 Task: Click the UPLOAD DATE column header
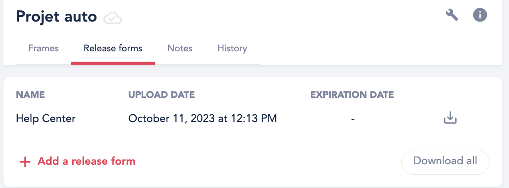(x=161, y=95)
